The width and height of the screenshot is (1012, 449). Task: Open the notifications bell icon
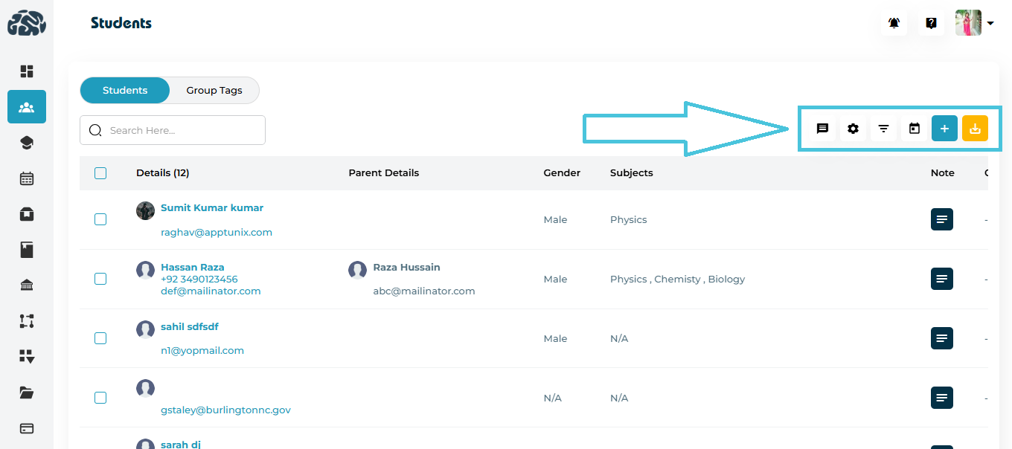pos(894,23)
